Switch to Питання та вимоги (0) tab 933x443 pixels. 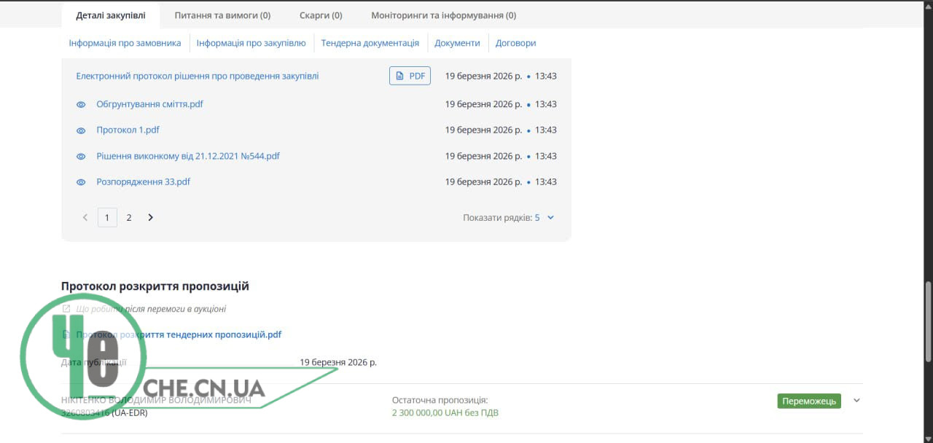[x=222, y=15]
